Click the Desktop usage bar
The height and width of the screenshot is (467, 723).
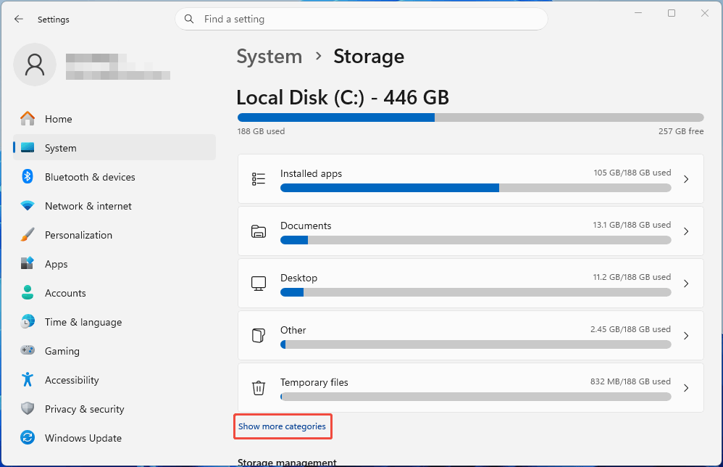[475, 292]
